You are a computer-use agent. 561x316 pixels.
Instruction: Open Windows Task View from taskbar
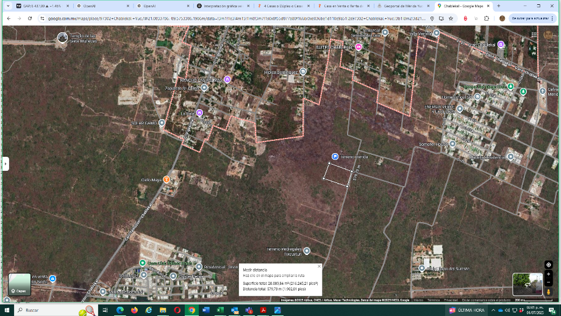[105, 311]
